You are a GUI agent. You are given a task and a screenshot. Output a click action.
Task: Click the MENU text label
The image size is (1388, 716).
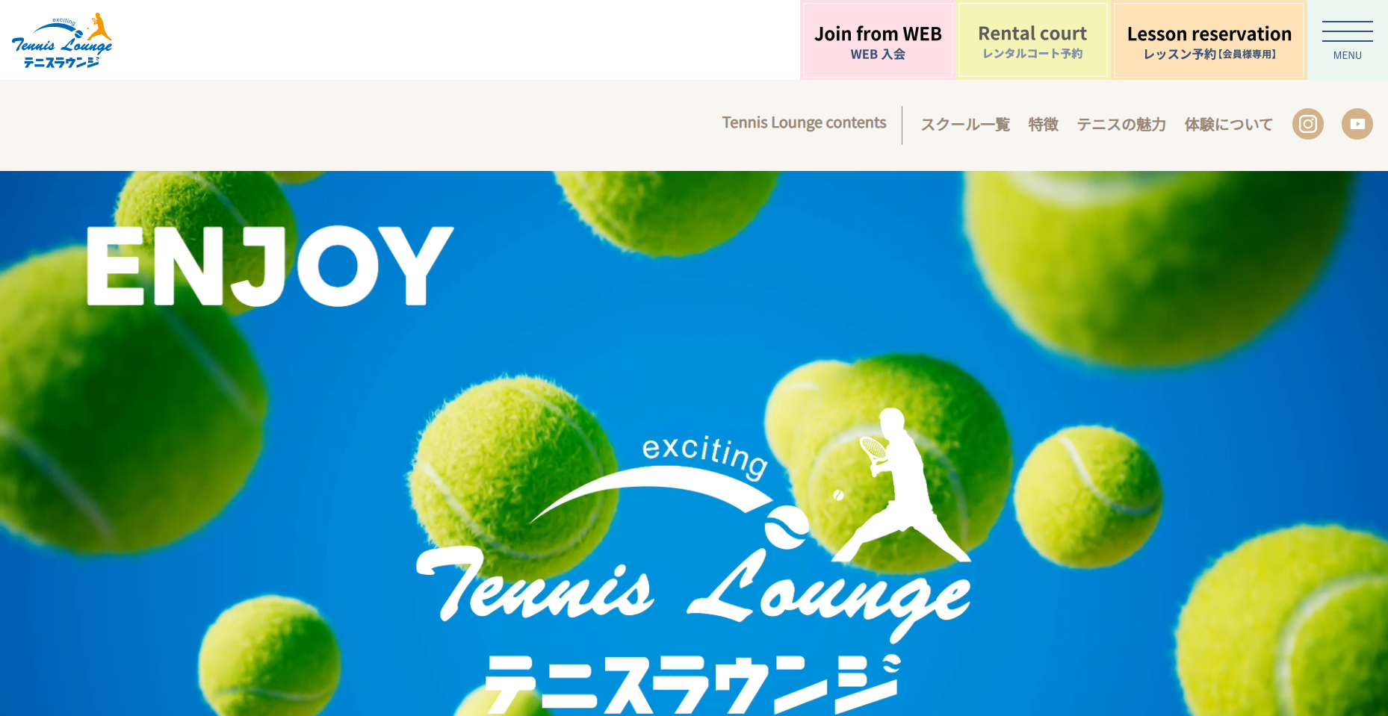point(1348,55)
